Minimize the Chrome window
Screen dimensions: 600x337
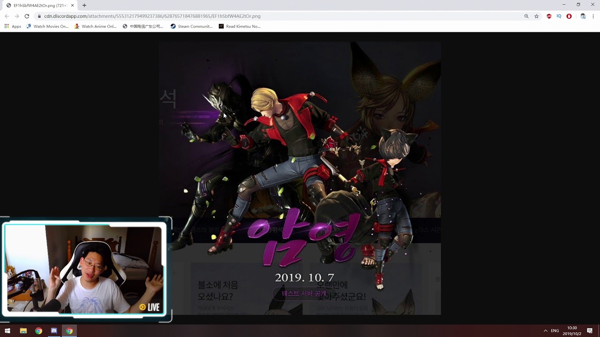click(564, 5)
